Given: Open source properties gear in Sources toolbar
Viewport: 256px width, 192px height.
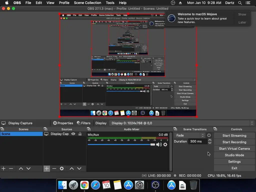Looking at the screenshot, I should [x=62, y=168].
